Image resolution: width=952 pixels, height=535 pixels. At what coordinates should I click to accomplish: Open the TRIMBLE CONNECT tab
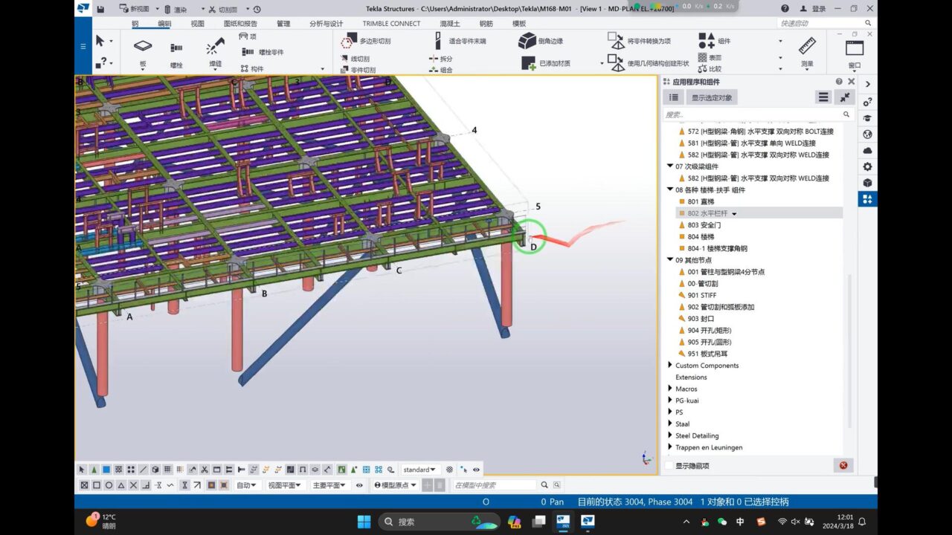(x=391, y=23)
